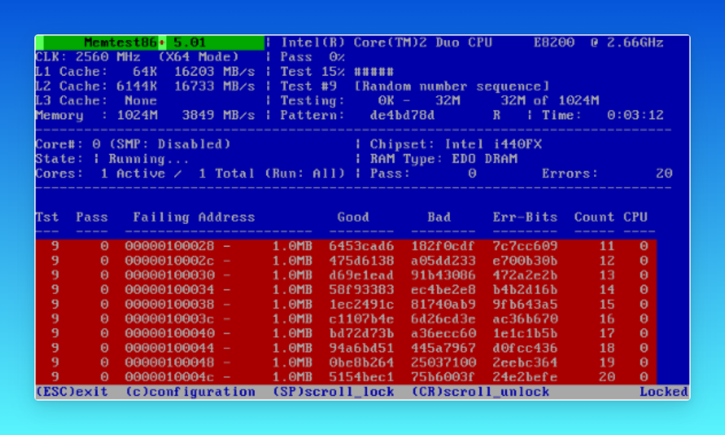725x435 pixels.
Task: Click the CPU name Intel(R) Core(TM)2 Duo
Action: click(387, 43)
